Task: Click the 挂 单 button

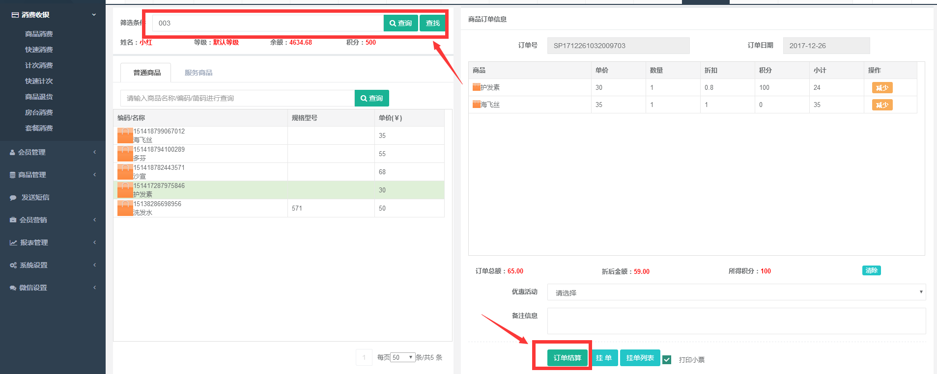Action: click(x=603, y=358)
